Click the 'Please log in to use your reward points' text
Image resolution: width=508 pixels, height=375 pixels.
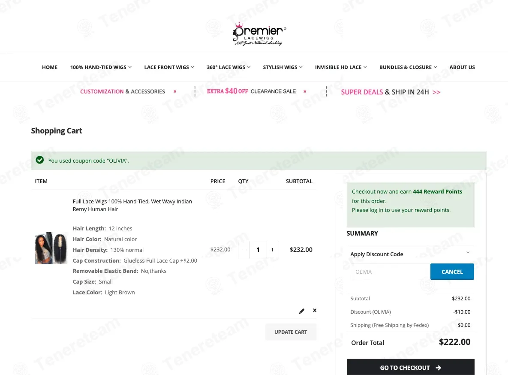click(401, 210)
